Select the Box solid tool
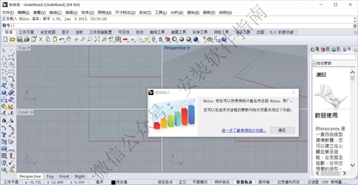 point(4,92)
